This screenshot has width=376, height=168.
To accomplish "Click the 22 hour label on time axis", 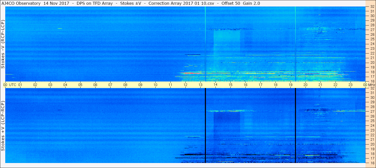I will pyautogui.click(x=335, y=85).
